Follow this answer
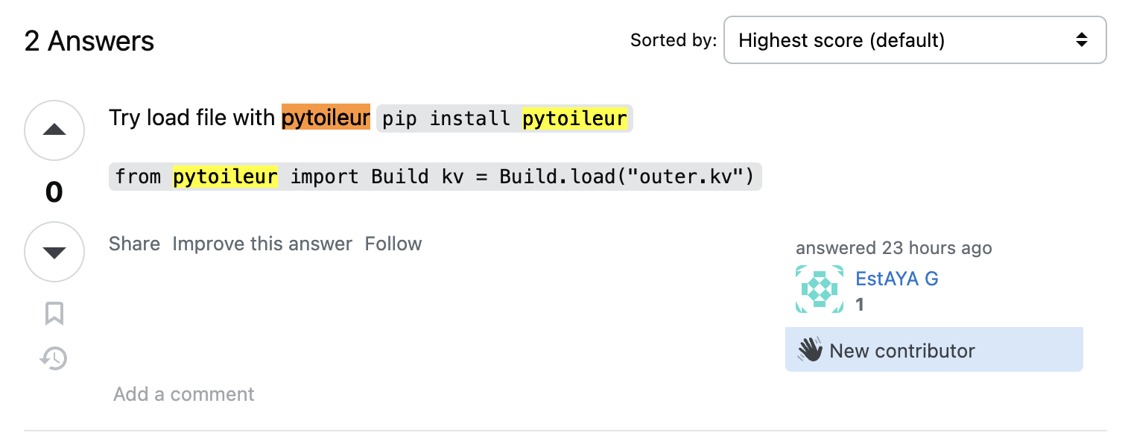1128x447 pixels. pos(393,244)
